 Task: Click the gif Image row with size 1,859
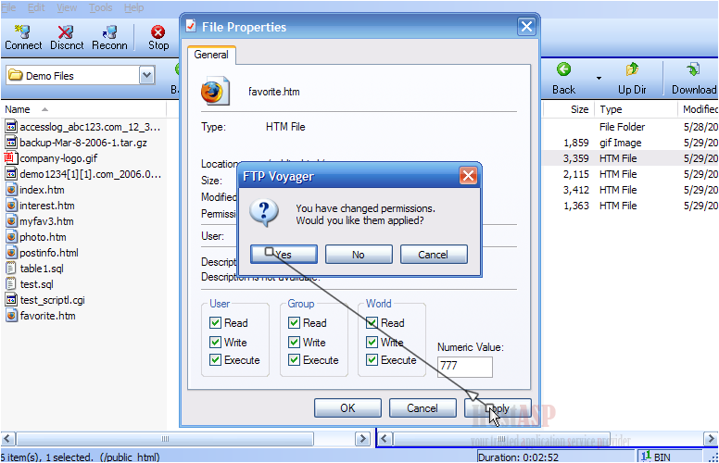[631, 143]
